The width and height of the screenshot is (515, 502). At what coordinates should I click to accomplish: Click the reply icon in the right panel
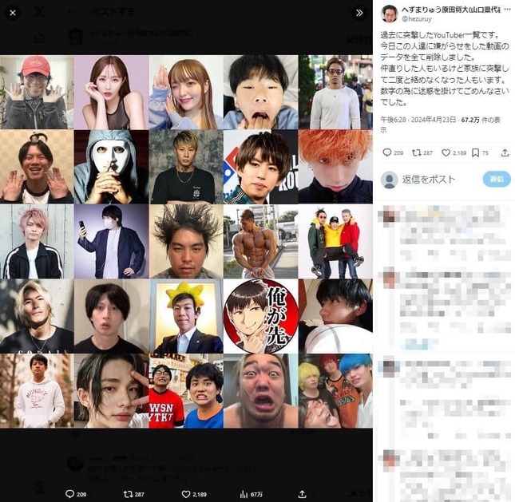[388, 152]
